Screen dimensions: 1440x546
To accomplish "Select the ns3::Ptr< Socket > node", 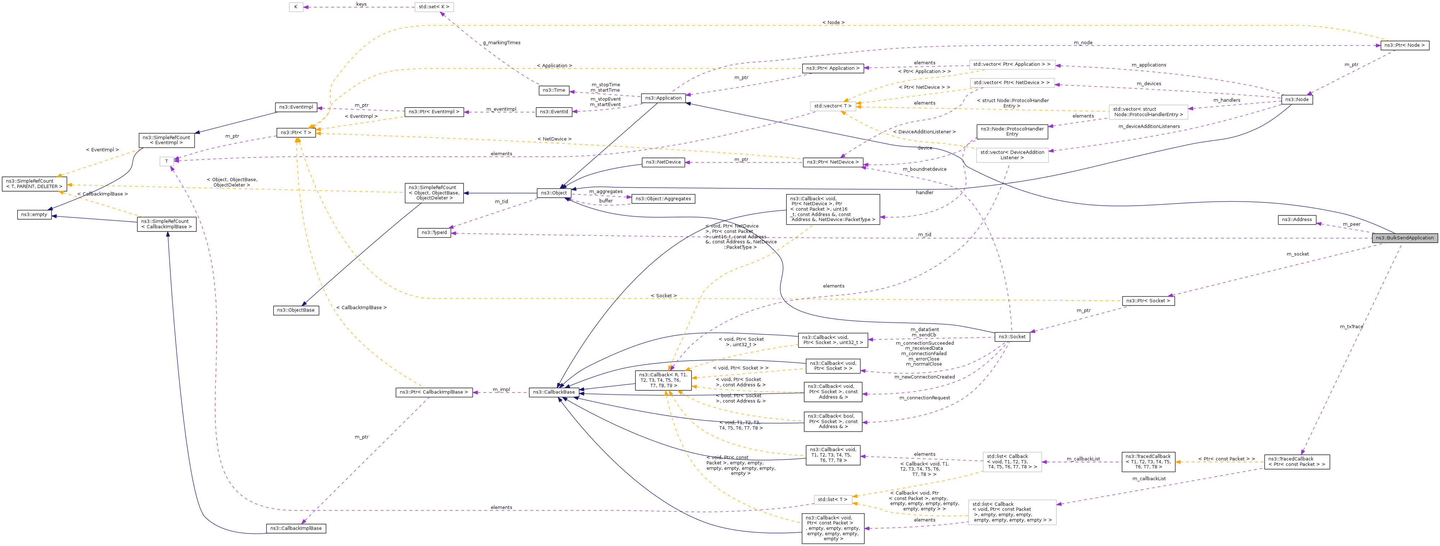I will tap(1148, 300).
